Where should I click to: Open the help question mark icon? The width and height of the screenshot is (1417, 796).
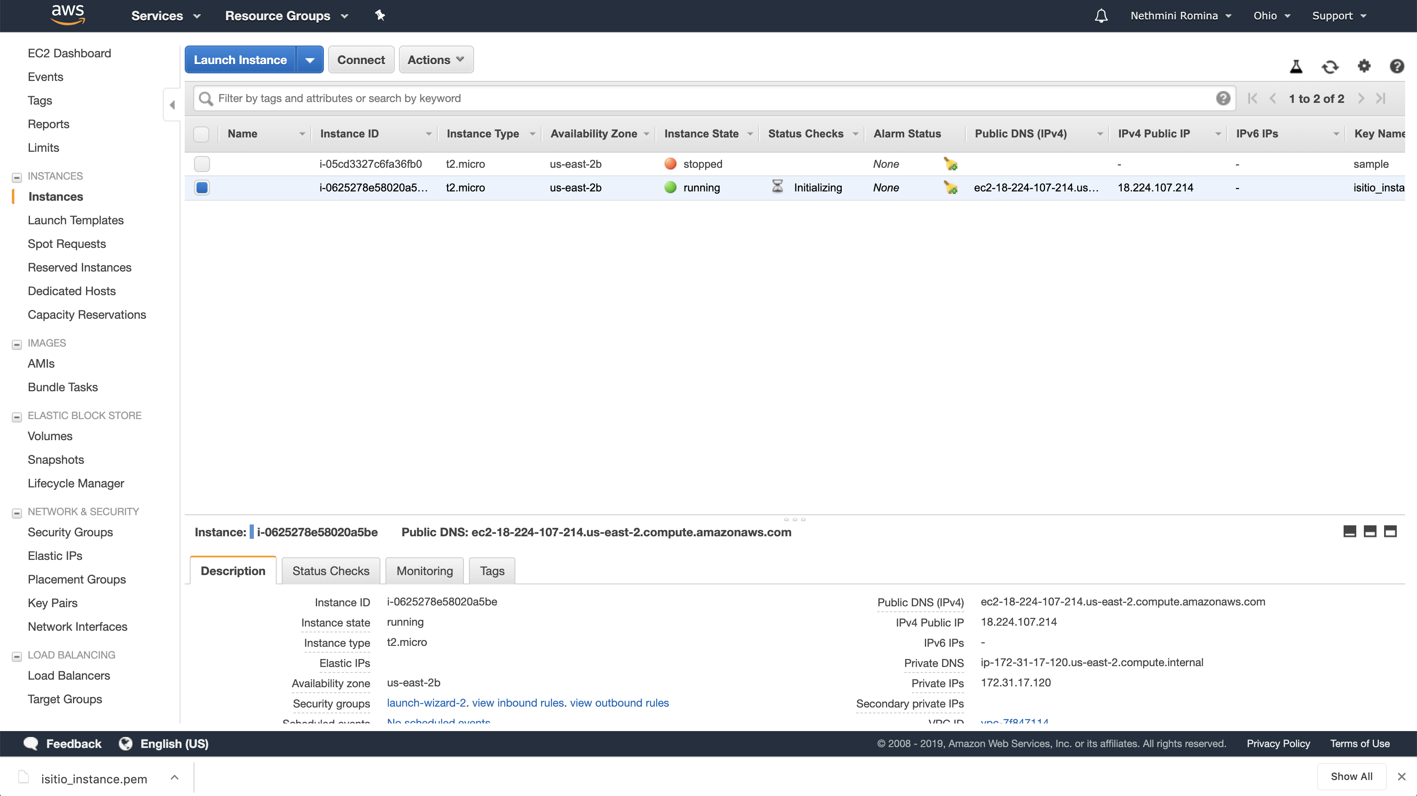[x=1397, y=66]
